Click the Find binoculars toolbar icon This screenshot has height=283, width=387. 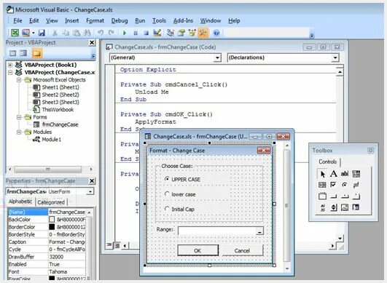pos(87,33)
